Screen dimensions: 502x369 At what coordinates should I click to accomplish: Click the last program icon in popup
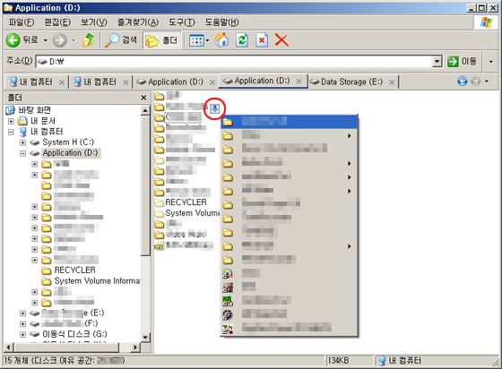click(x=228, y=329)
